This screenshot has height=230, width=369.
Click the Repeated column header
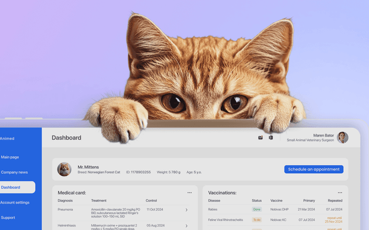tap(335, 201)
